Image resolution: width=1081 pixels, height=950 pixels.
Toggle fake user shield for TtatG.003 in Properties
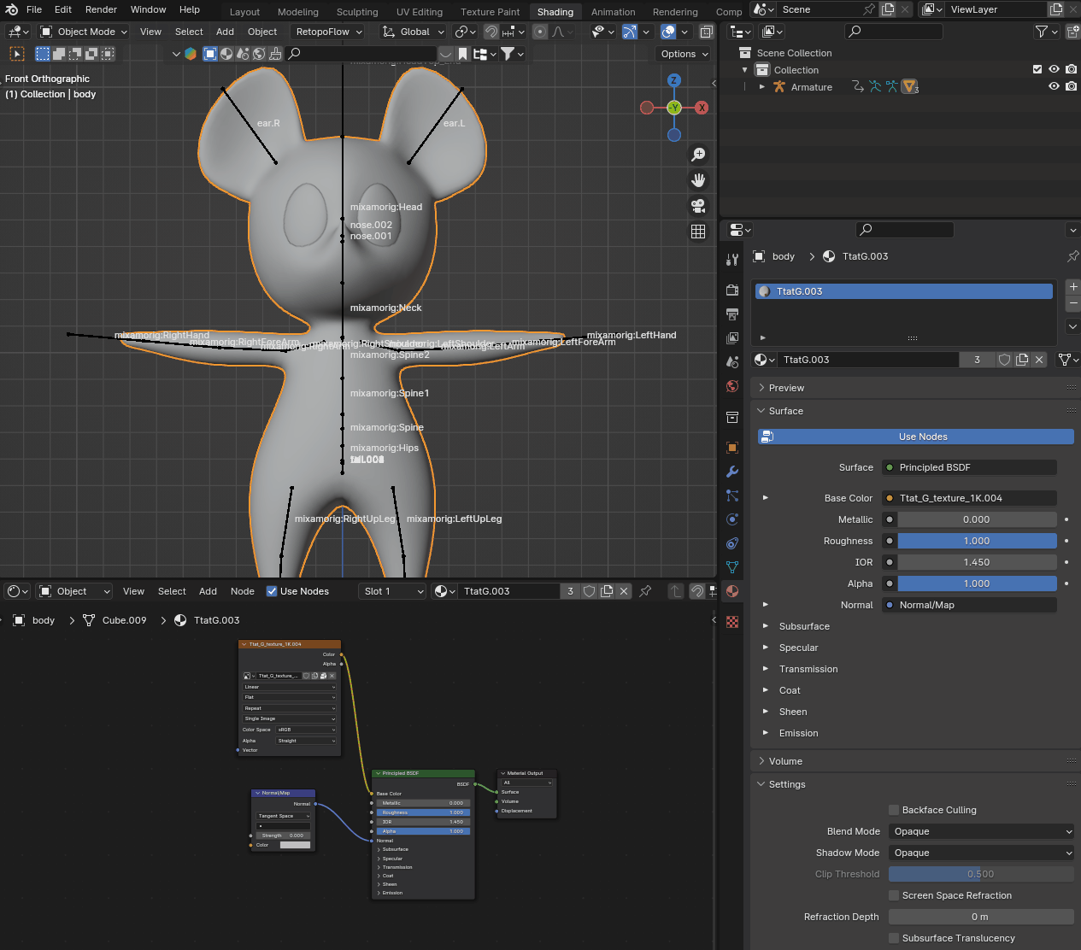click(1005, 360)
